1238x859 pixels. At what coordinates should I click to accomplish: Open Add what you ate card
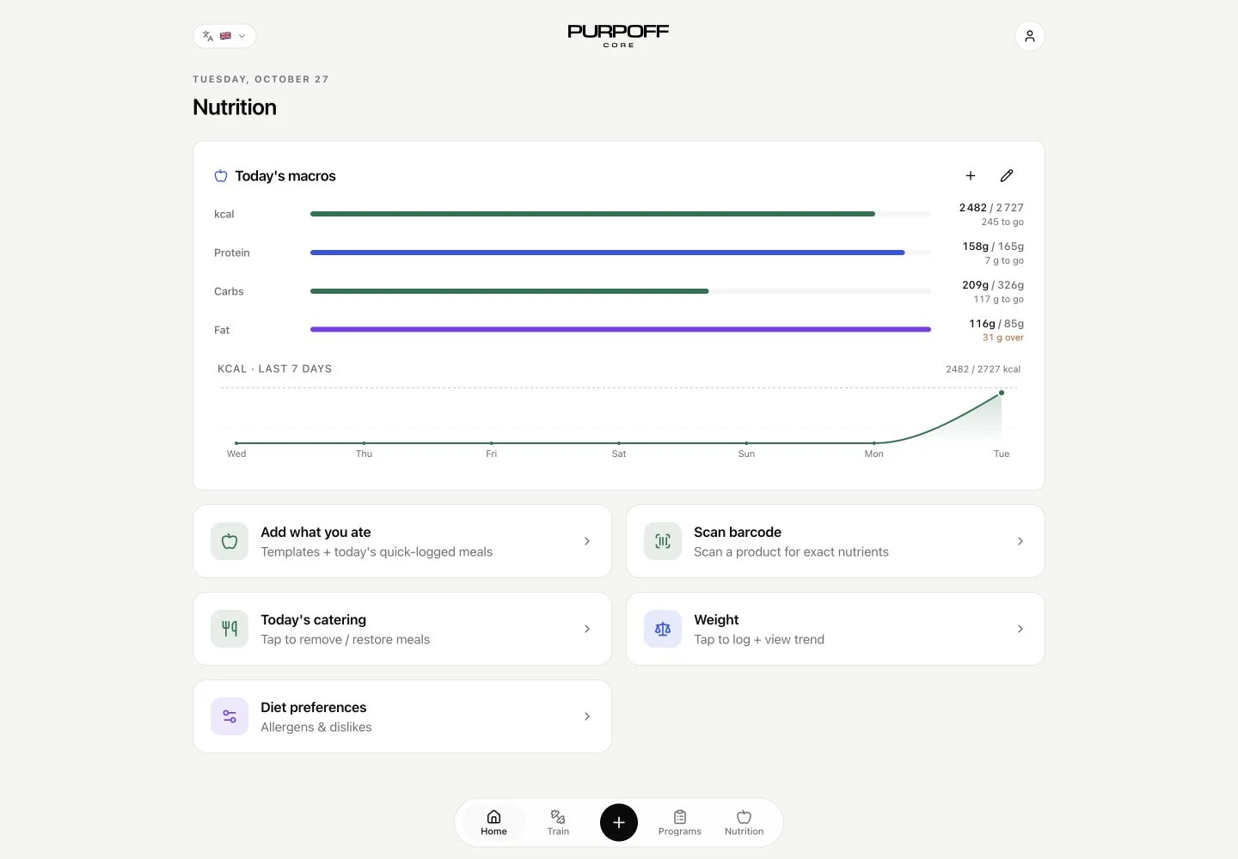[x=402, y=541]
